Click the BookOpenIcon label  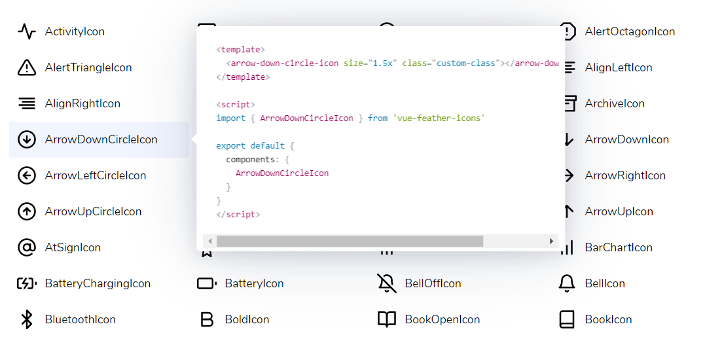(x=443, y=319)
